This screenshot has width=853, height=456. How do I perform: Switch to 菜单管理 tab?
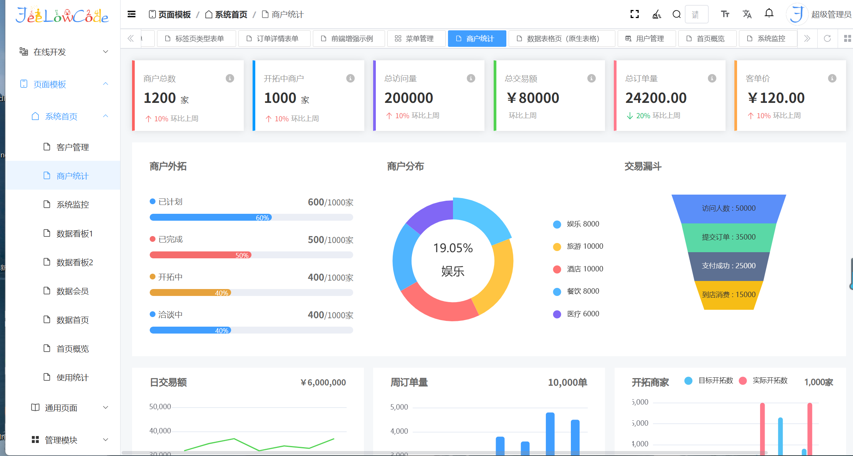[x=416, y=38]
